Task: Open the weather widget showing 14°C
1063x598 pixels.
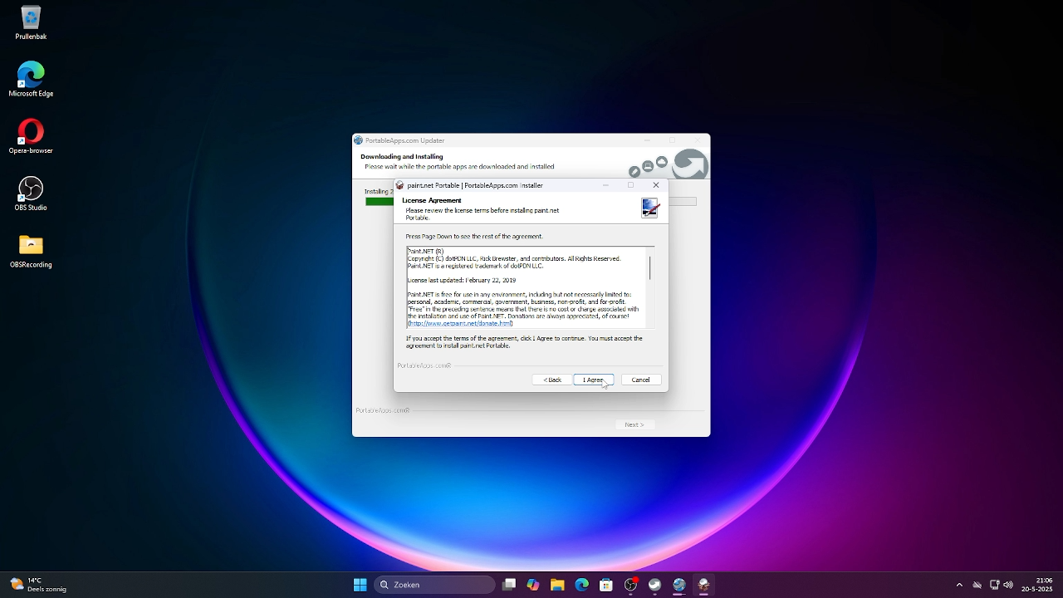Action: coord(39,585)
